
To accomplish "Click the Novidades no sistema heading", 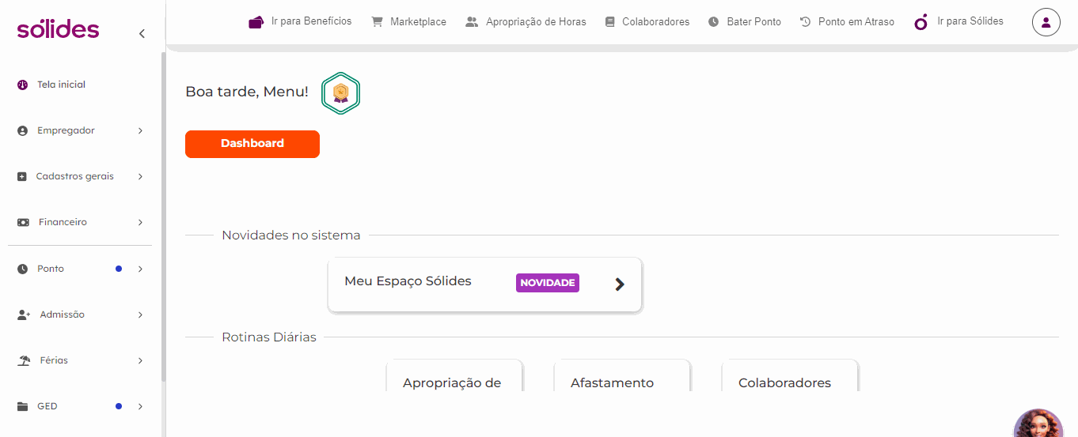I will pos(291,235).
